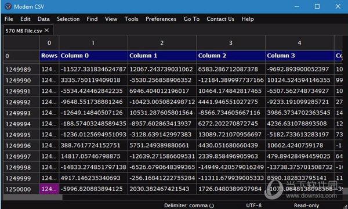Viewport: 348px width, 209px height.
Task: Open the File menu
Action: tap(9, 19)
